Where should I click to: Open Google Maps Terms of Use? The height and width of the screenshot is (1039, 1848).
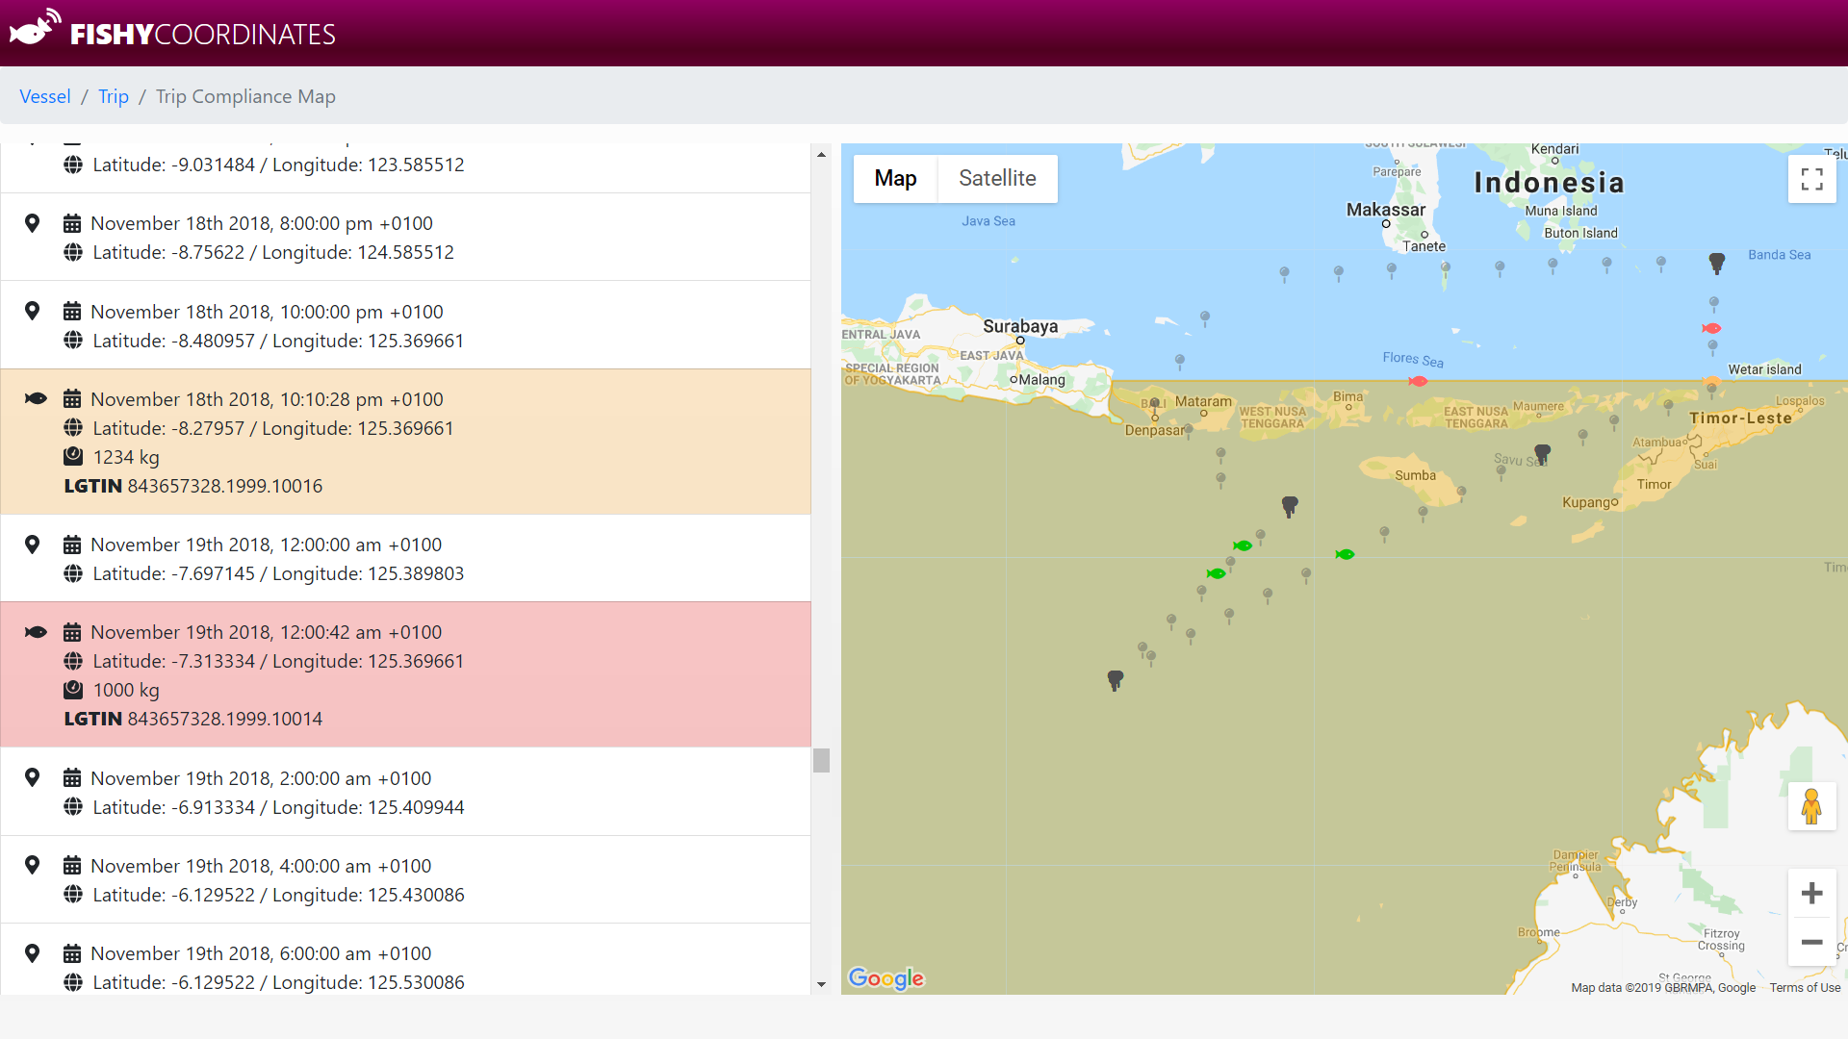coord(1804,987)
